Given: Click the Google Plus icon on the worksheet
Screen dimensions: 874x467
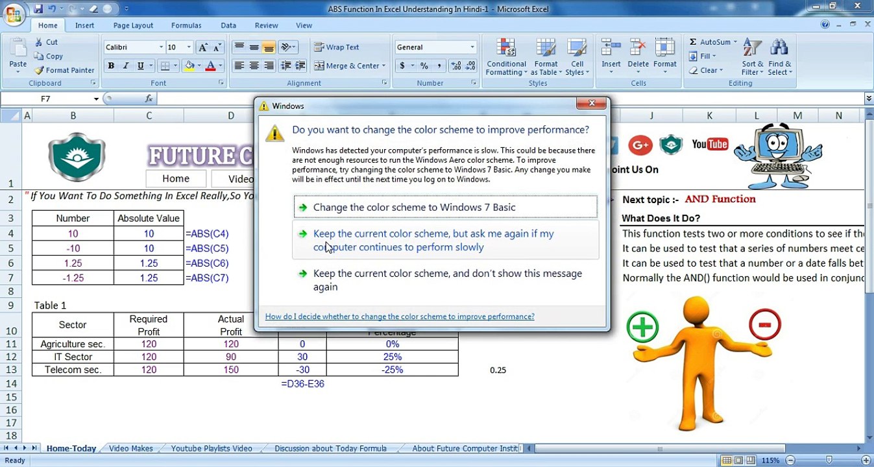Looking at the screenshot, I should click(x=640, y=145).
